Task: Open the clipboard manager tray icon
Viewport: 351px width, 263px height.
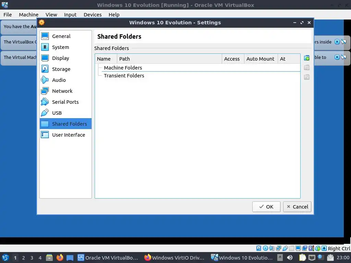Action: (x=302, y=258)
